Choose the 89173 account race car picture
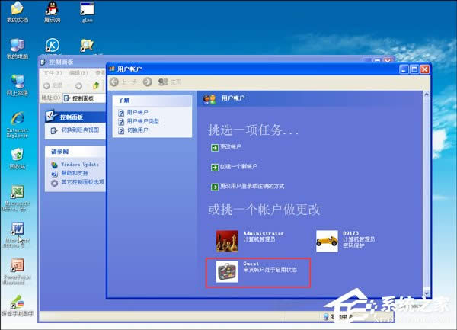The height and width of the screenshot is (330, 457). coord(327,240)
